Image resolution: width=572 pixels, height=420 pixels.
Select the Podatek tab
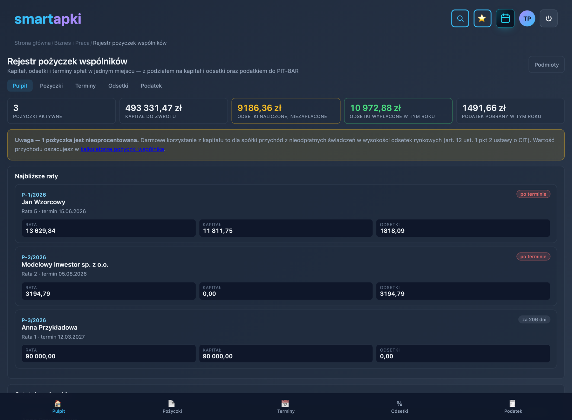[151, 86]
